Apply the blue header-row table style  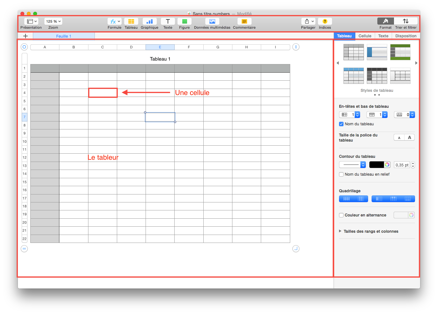(x=354, y=76)
